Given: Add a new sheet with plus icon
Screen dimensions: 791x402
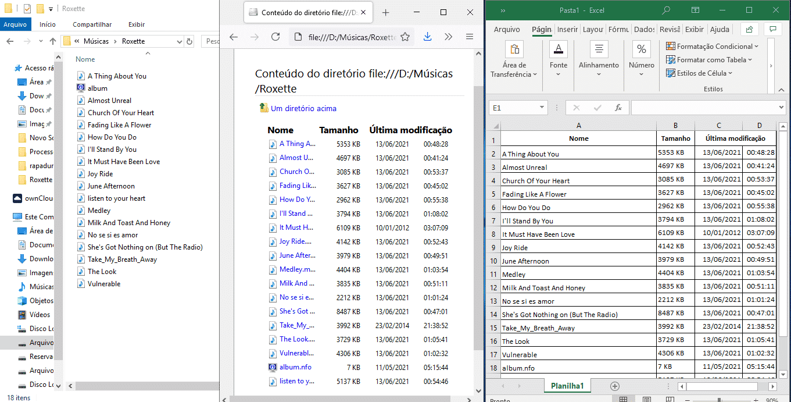Looking at the screenshot, I should coord(615,386).
